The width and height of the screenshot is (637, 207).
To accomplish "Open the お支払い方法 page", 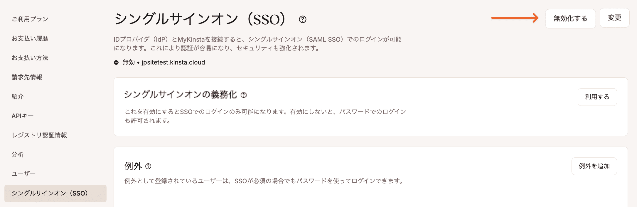I will [30, 58].
